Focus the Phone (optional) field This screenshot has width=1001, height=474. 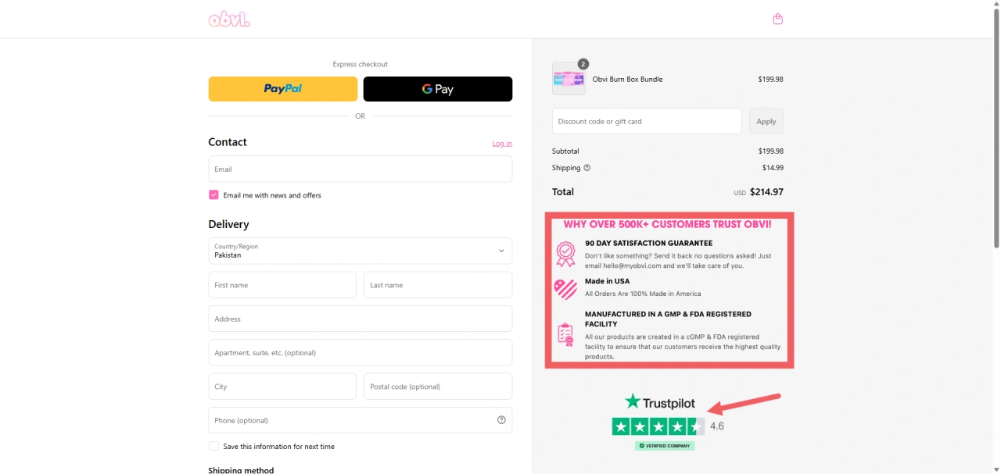click(x=360, y=420)
